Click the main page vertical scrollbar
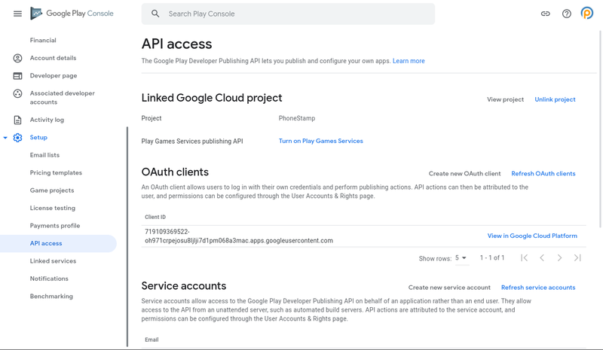This screenshot has height=350, width=603. (x=600, y=129)
